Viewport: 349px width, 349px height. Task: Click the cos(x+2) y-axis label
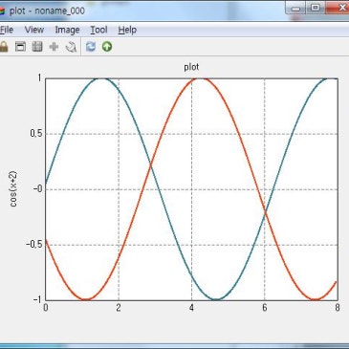pyautogui.click(x=13, y=189)
